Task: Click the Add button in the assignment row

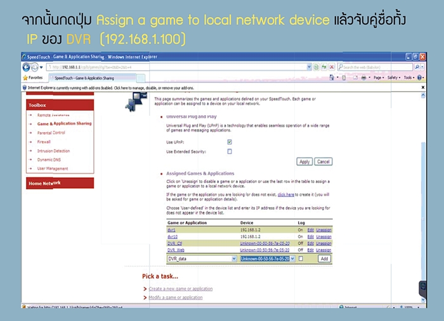Action: [324, 259]
